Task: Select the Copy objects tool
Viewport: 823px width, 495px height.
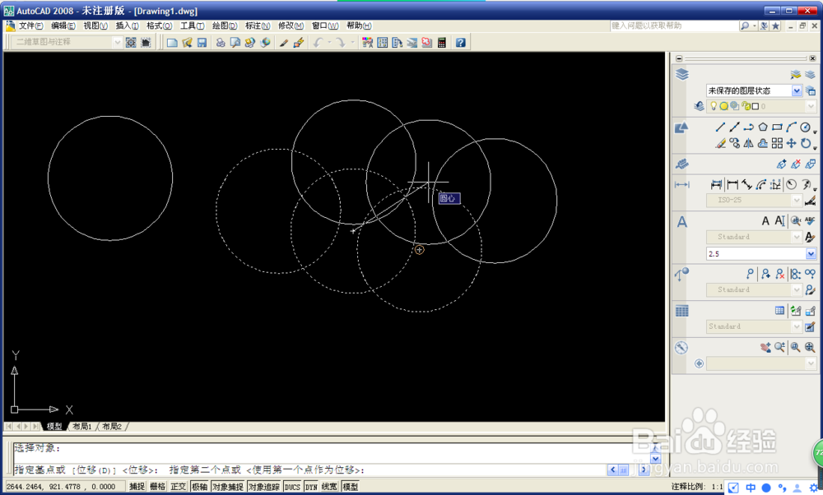Action: pyautogui.click(x=734, y=143)
